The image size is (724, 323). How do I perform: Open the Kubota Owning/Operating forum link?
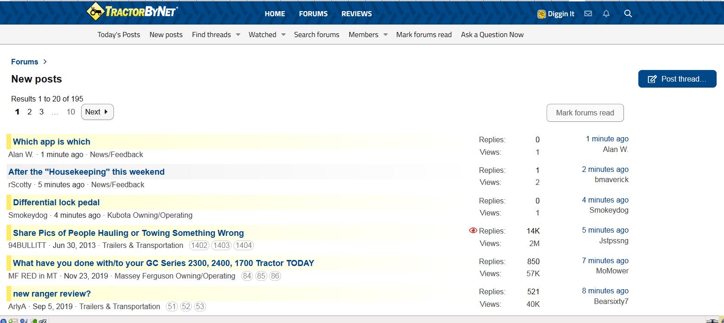150,215
